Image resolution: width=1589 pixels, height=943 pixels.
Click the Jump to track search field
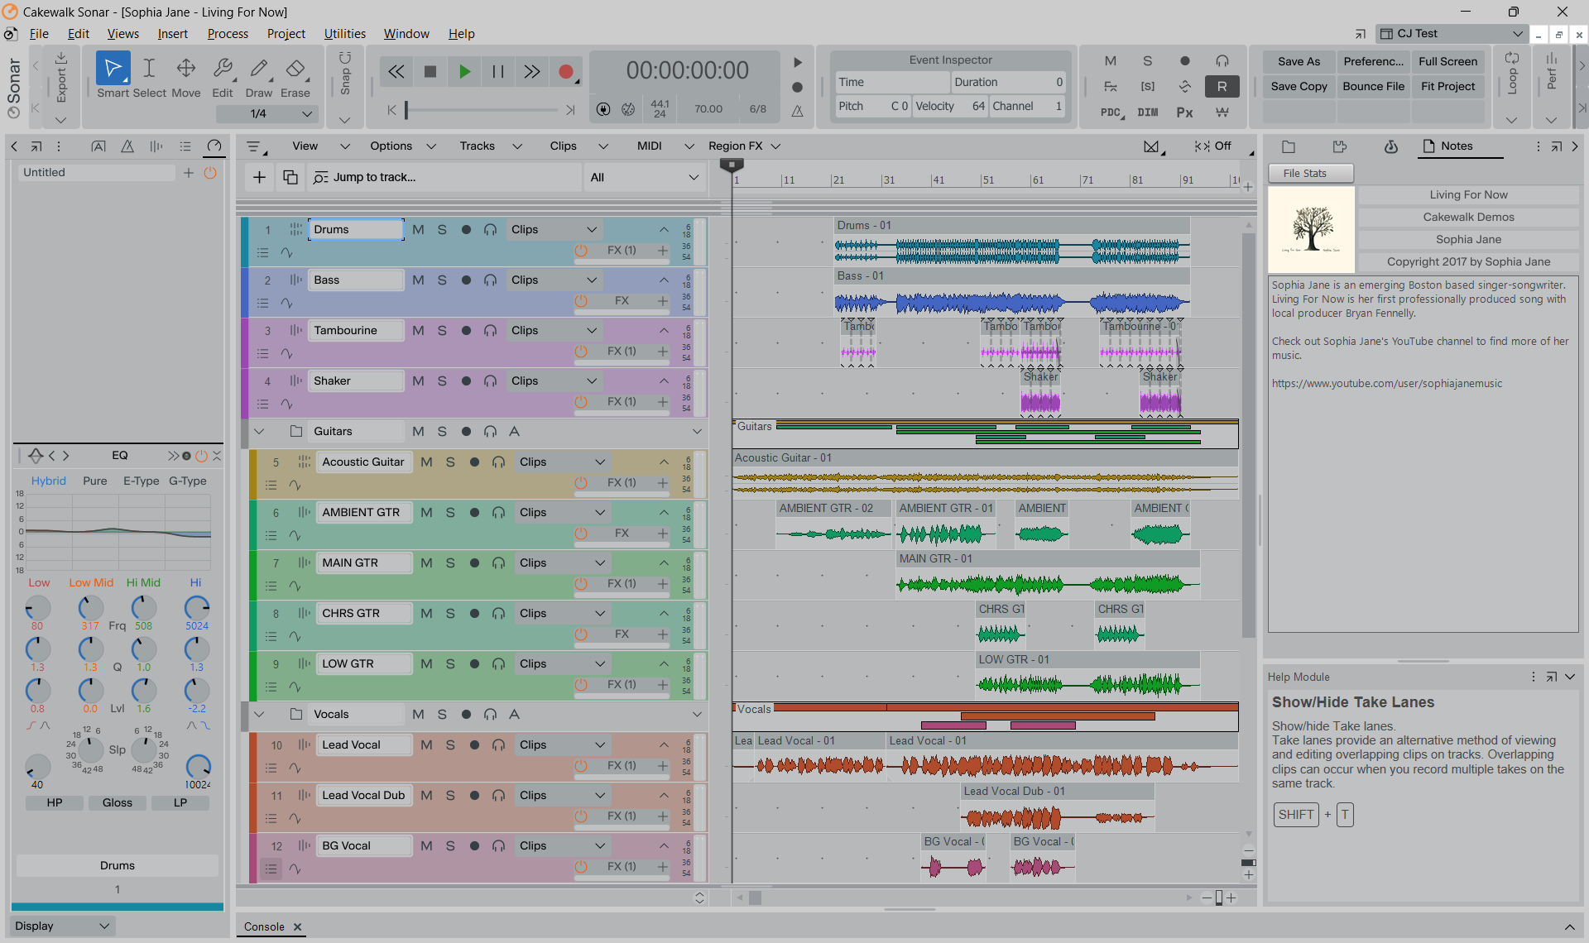(444, 177)
